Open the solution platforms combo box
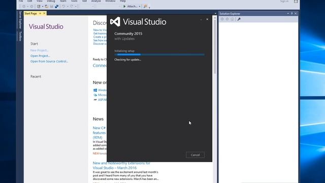Viewport: 325px width, 183px height. coord(108,7)
